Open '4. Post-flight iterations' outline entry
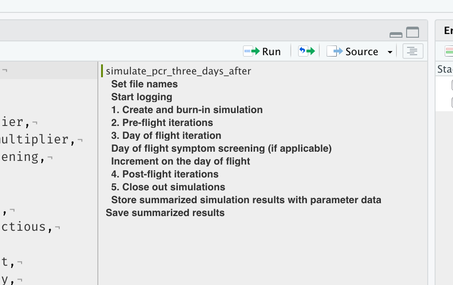Screen dimensions: 453x285 [164, 174]
